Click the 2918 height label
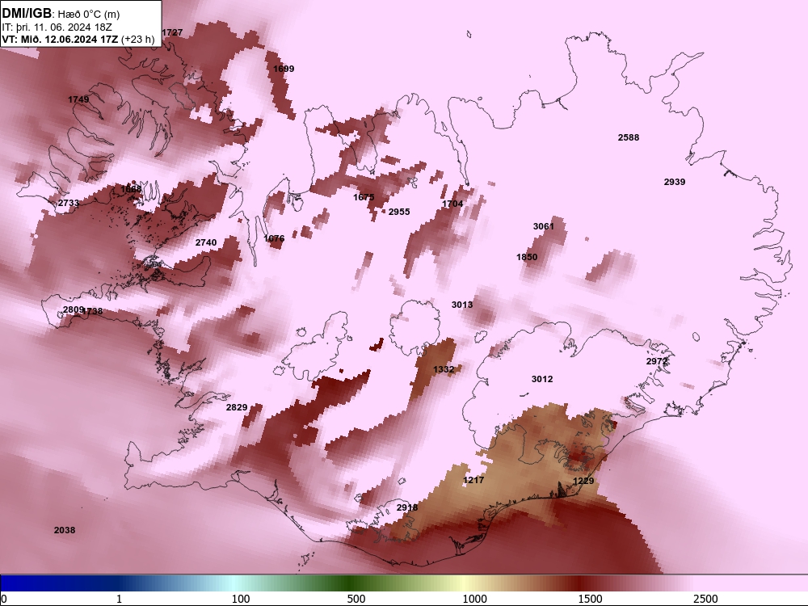 (407, 507)
